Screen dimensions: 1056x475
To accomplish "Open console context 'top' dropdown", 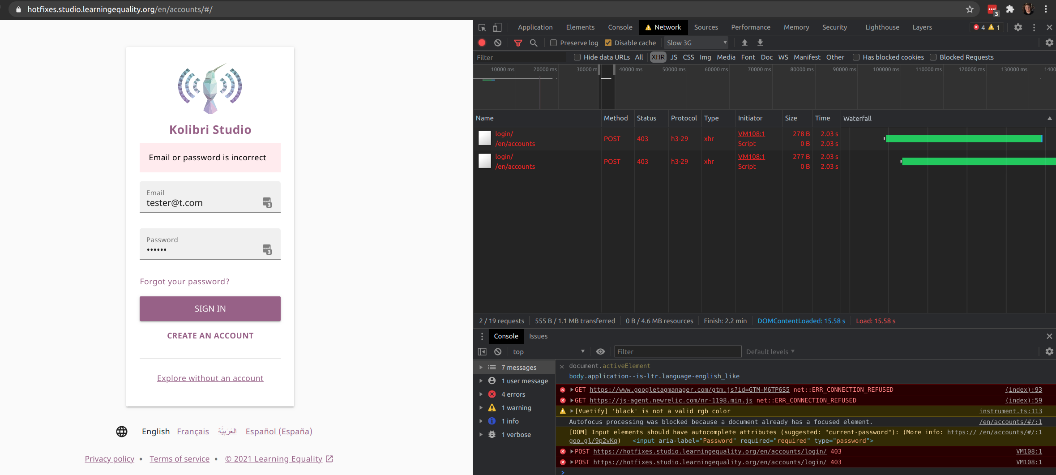I will click(x=548, y=352).
